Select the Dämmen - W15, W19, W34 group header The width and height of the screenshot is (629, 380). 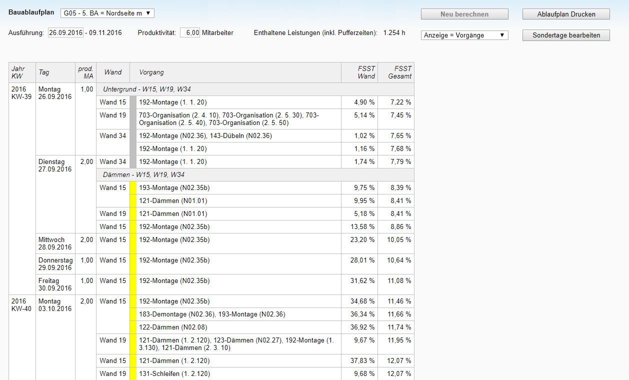coord(143,175)
